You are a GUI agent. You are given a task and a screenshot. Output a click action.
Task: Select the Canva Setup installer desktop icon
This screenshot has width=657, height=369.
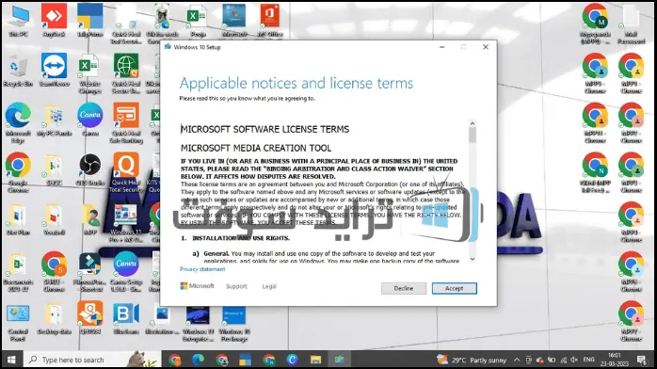pyautogui.click(x=126, y=271)
